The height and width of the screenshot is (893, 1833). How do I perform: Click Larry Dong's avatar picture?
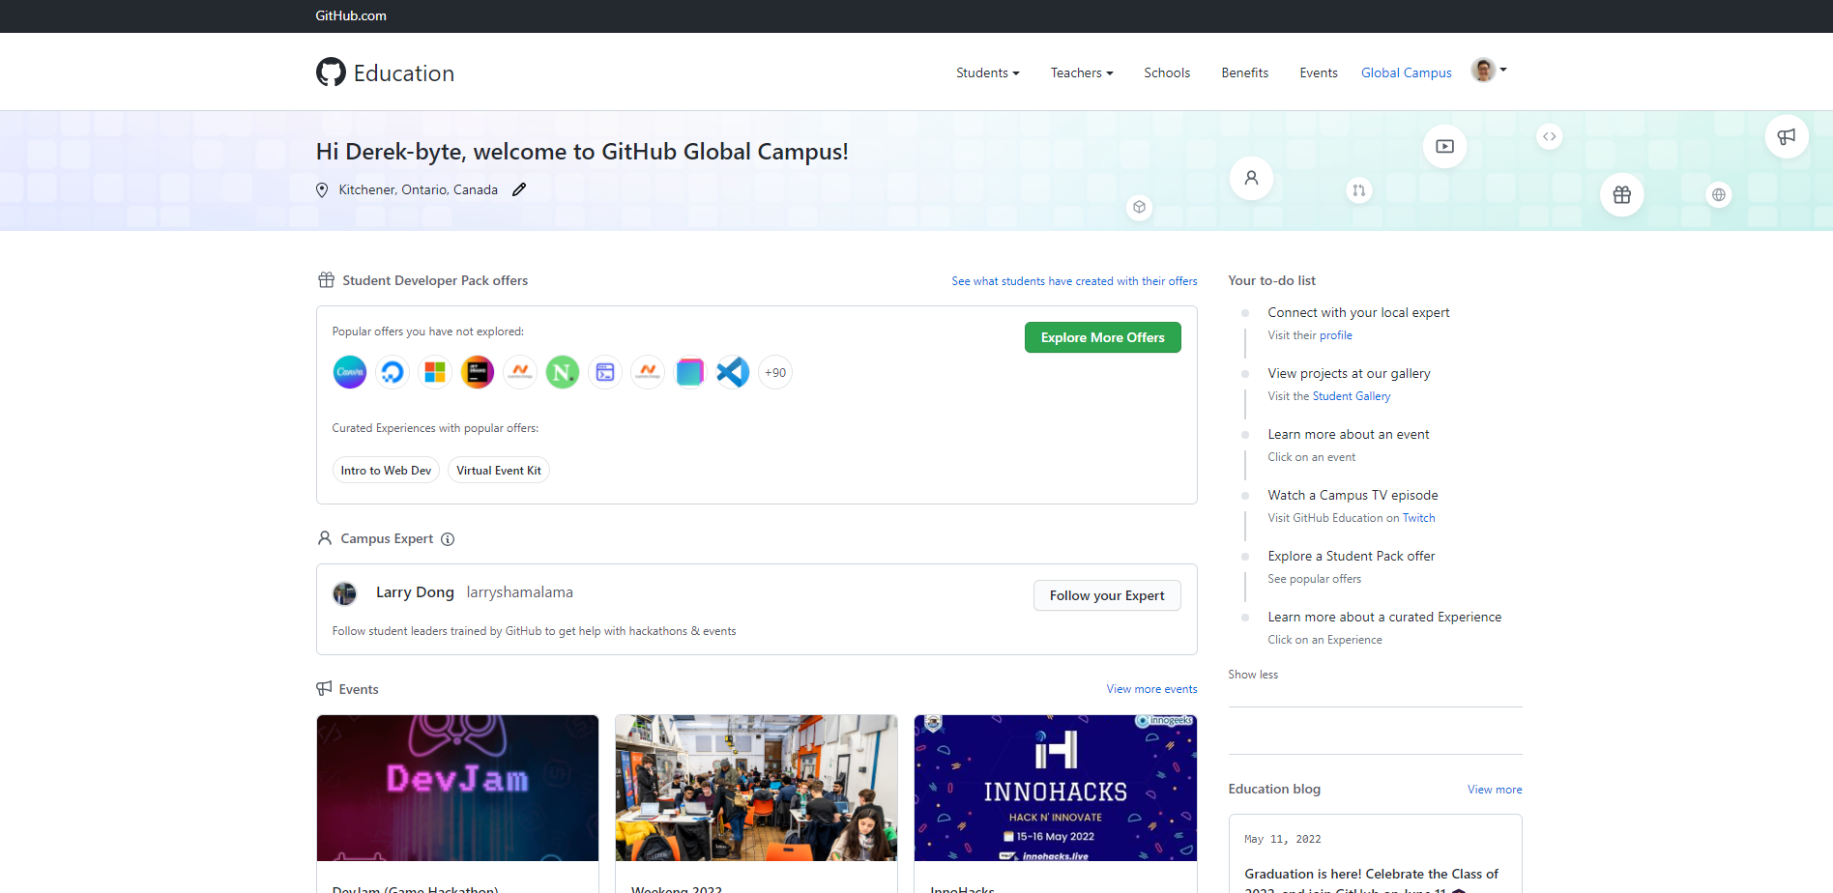coord(345,593)
